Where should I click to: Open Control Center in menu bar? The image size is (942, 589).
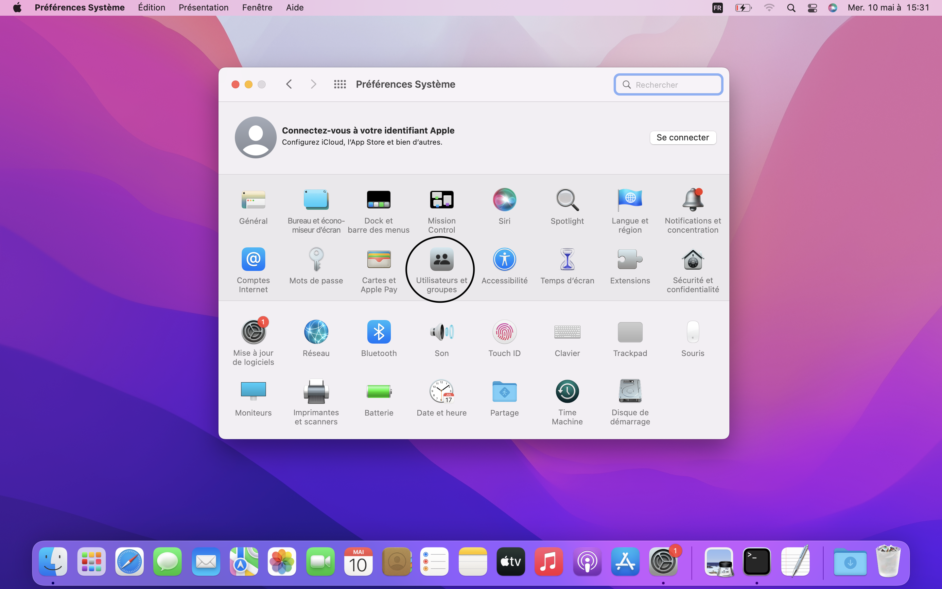click(x=812, y=8)
